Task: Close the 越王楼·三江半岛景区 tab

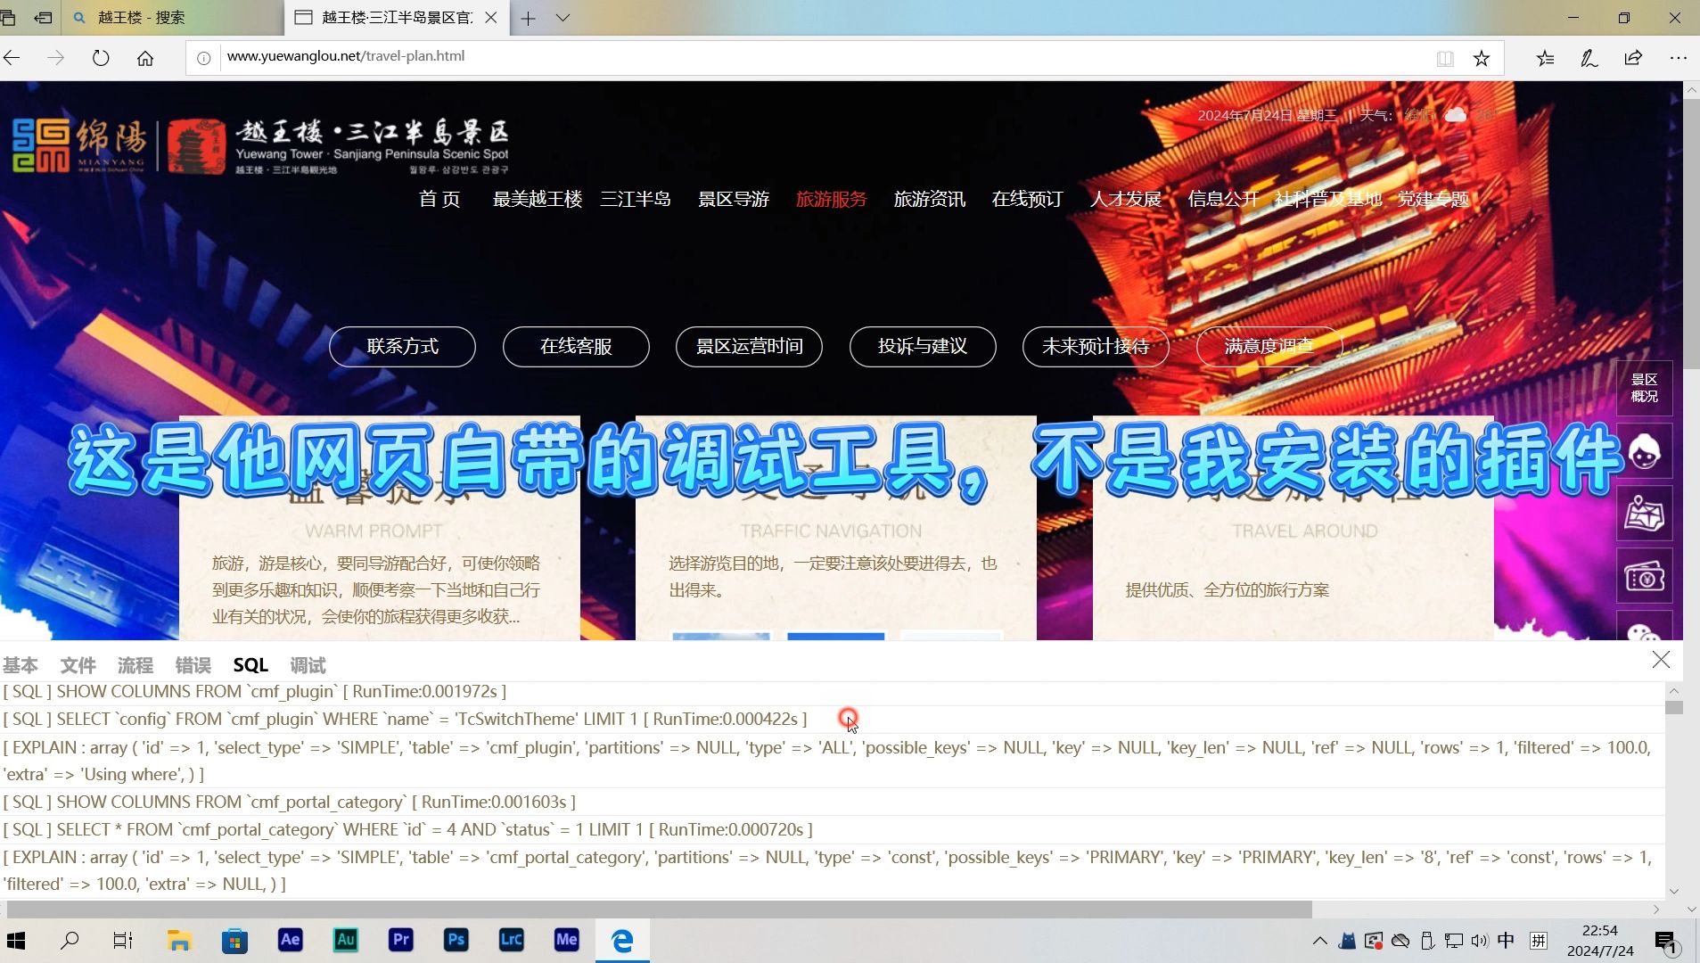Action: click(x=491, y=18)
